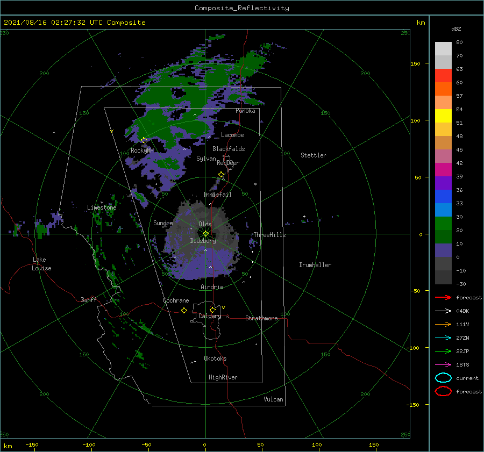This screenshot has width=484, height=452.
Task: Click the current legend label
Action: [467, 378]
